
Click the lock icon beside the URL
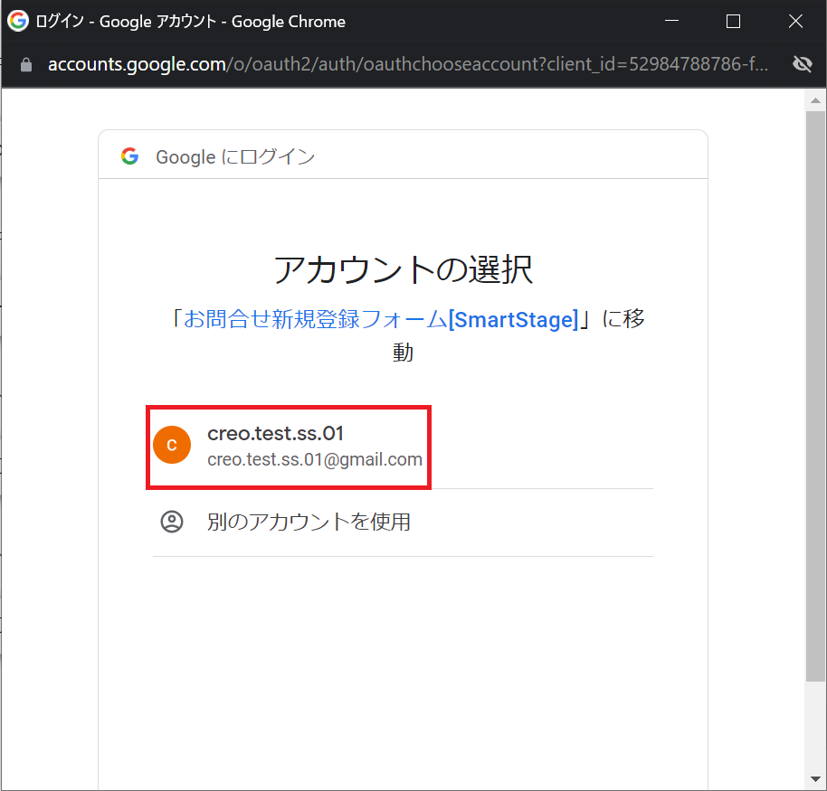pyautogui.click(x=26, y=65)
